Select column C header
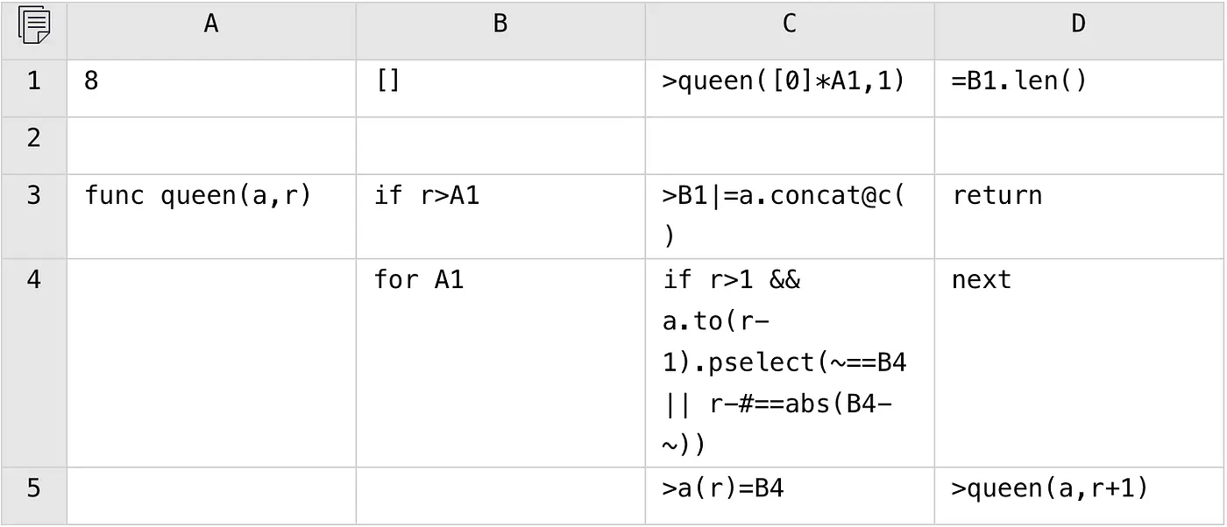1227x527 pixels. click(790, 30)
